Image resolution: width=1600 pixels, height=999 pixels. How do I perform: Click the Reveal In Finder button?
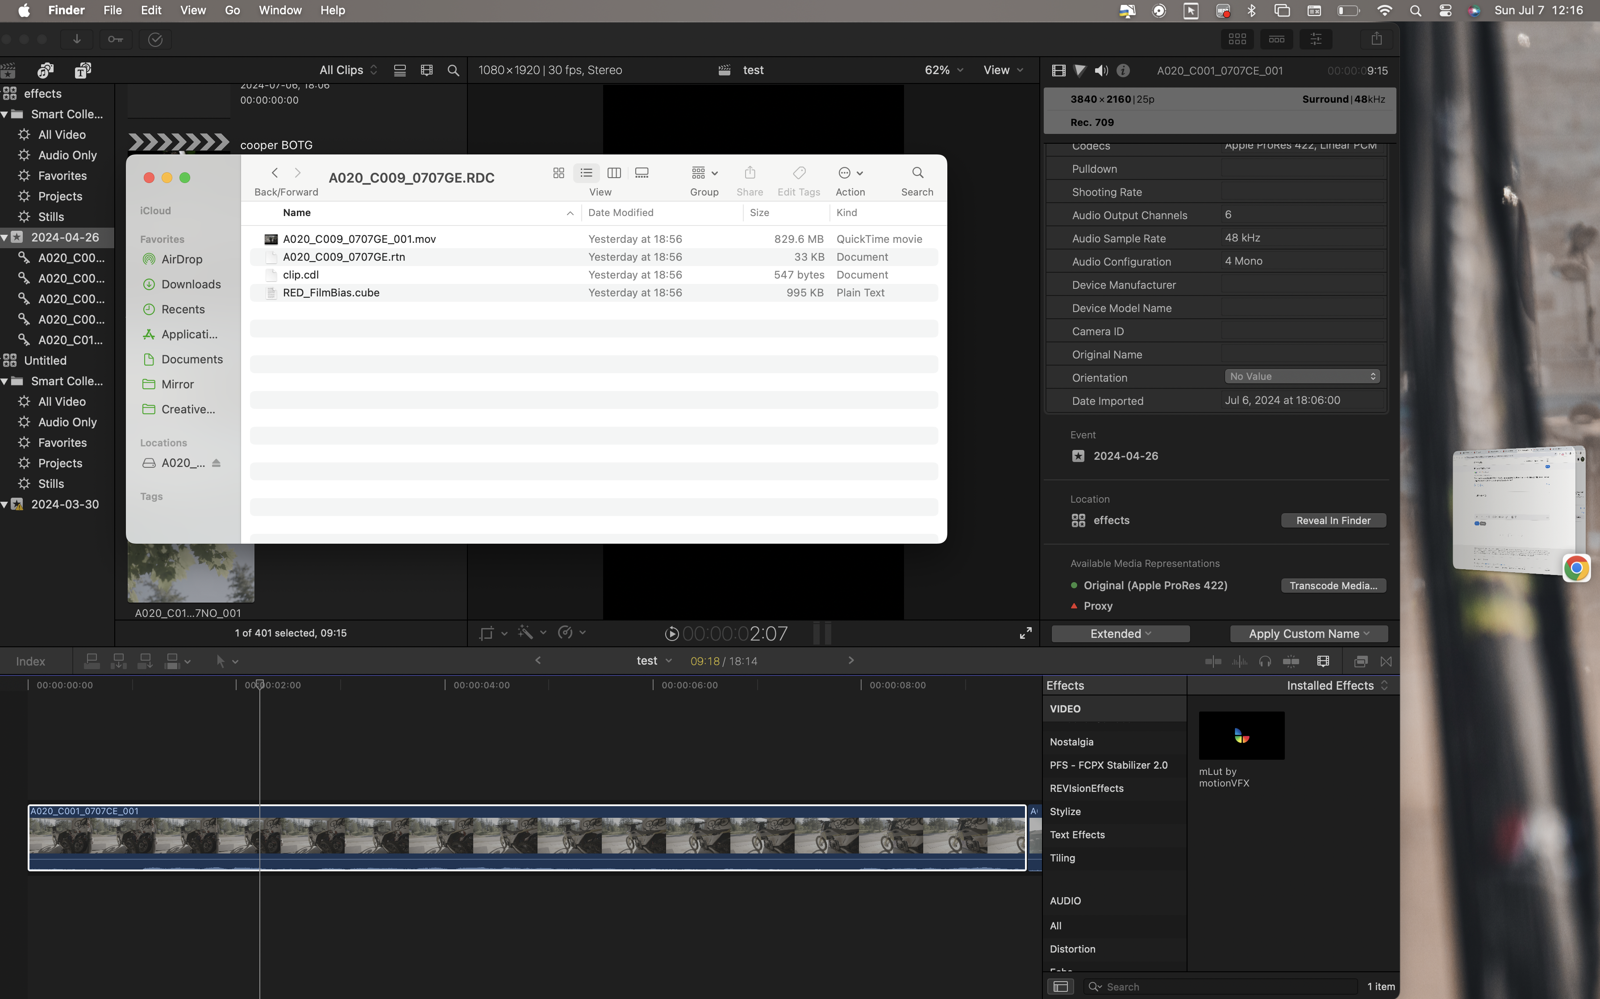(1333, 520)
